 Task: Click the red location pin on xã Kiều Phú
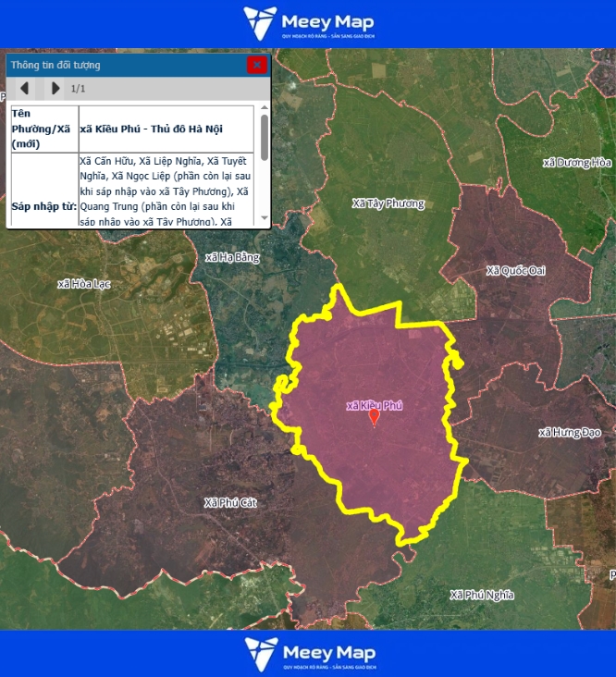pyautogui.click(x=374, y=418)
